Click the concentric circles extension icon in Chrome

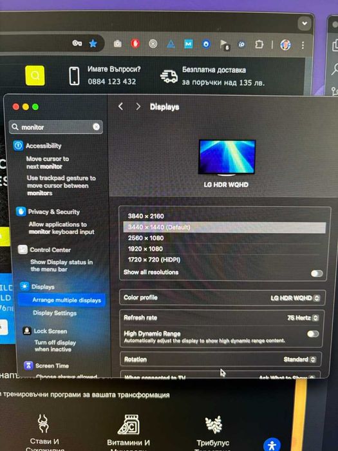coord(153,44)
